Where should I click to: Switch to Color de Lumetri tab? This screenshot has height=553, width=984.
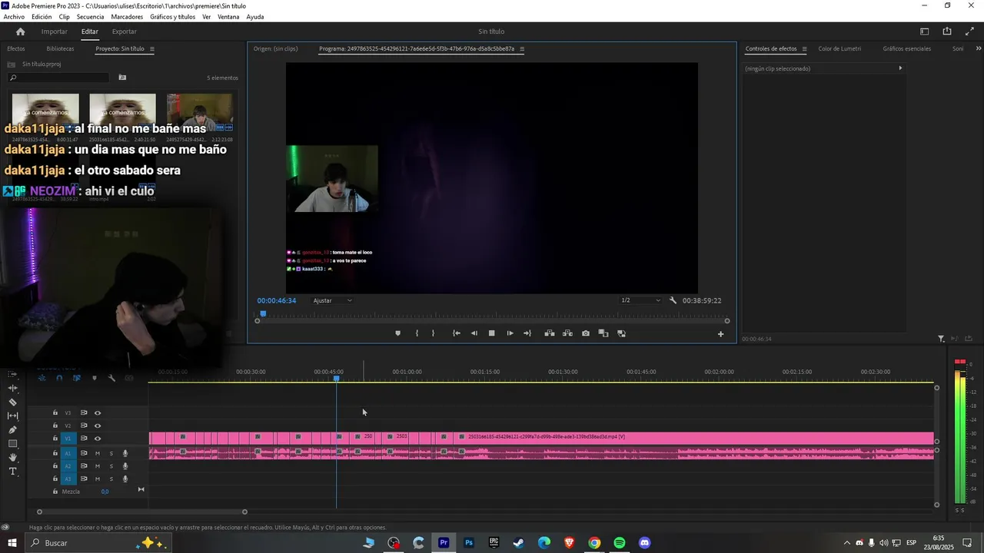pyautogui.click(x=839, y=48)
